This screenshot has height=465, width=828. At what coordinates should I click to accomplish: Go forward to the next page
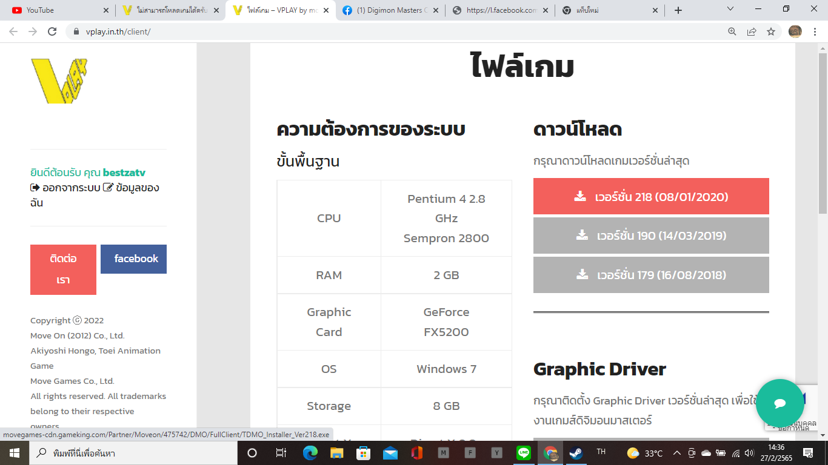[33, 31]
